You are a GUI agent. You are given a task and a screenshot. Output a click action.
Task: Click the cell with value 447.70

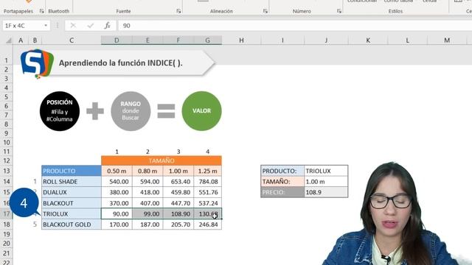click(x=178, y=203)
